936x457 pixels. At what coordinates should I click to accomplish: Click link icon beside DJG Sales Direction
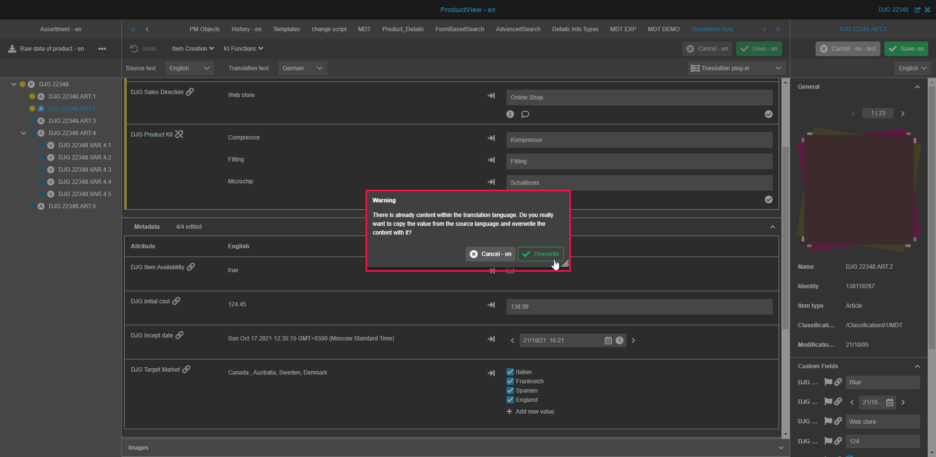coord(190,92)
